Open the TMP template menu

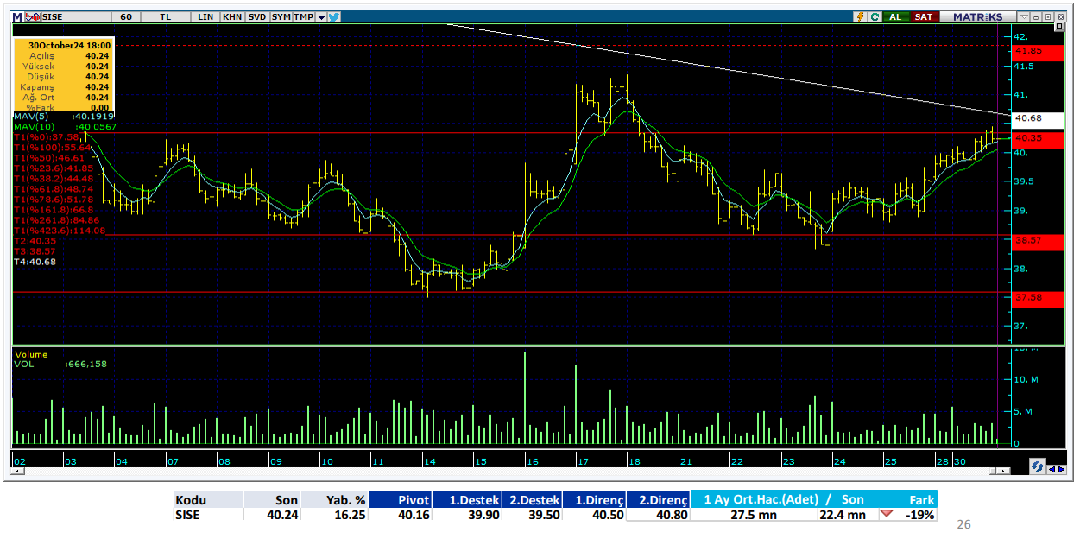click(x=303, y=16)
